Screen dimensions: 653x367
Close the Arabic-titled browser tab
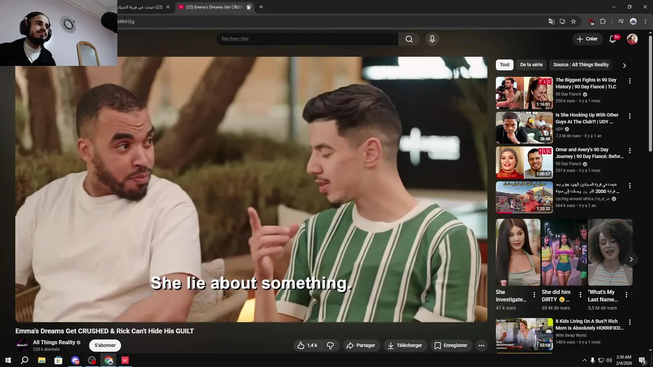click(168, 7)
